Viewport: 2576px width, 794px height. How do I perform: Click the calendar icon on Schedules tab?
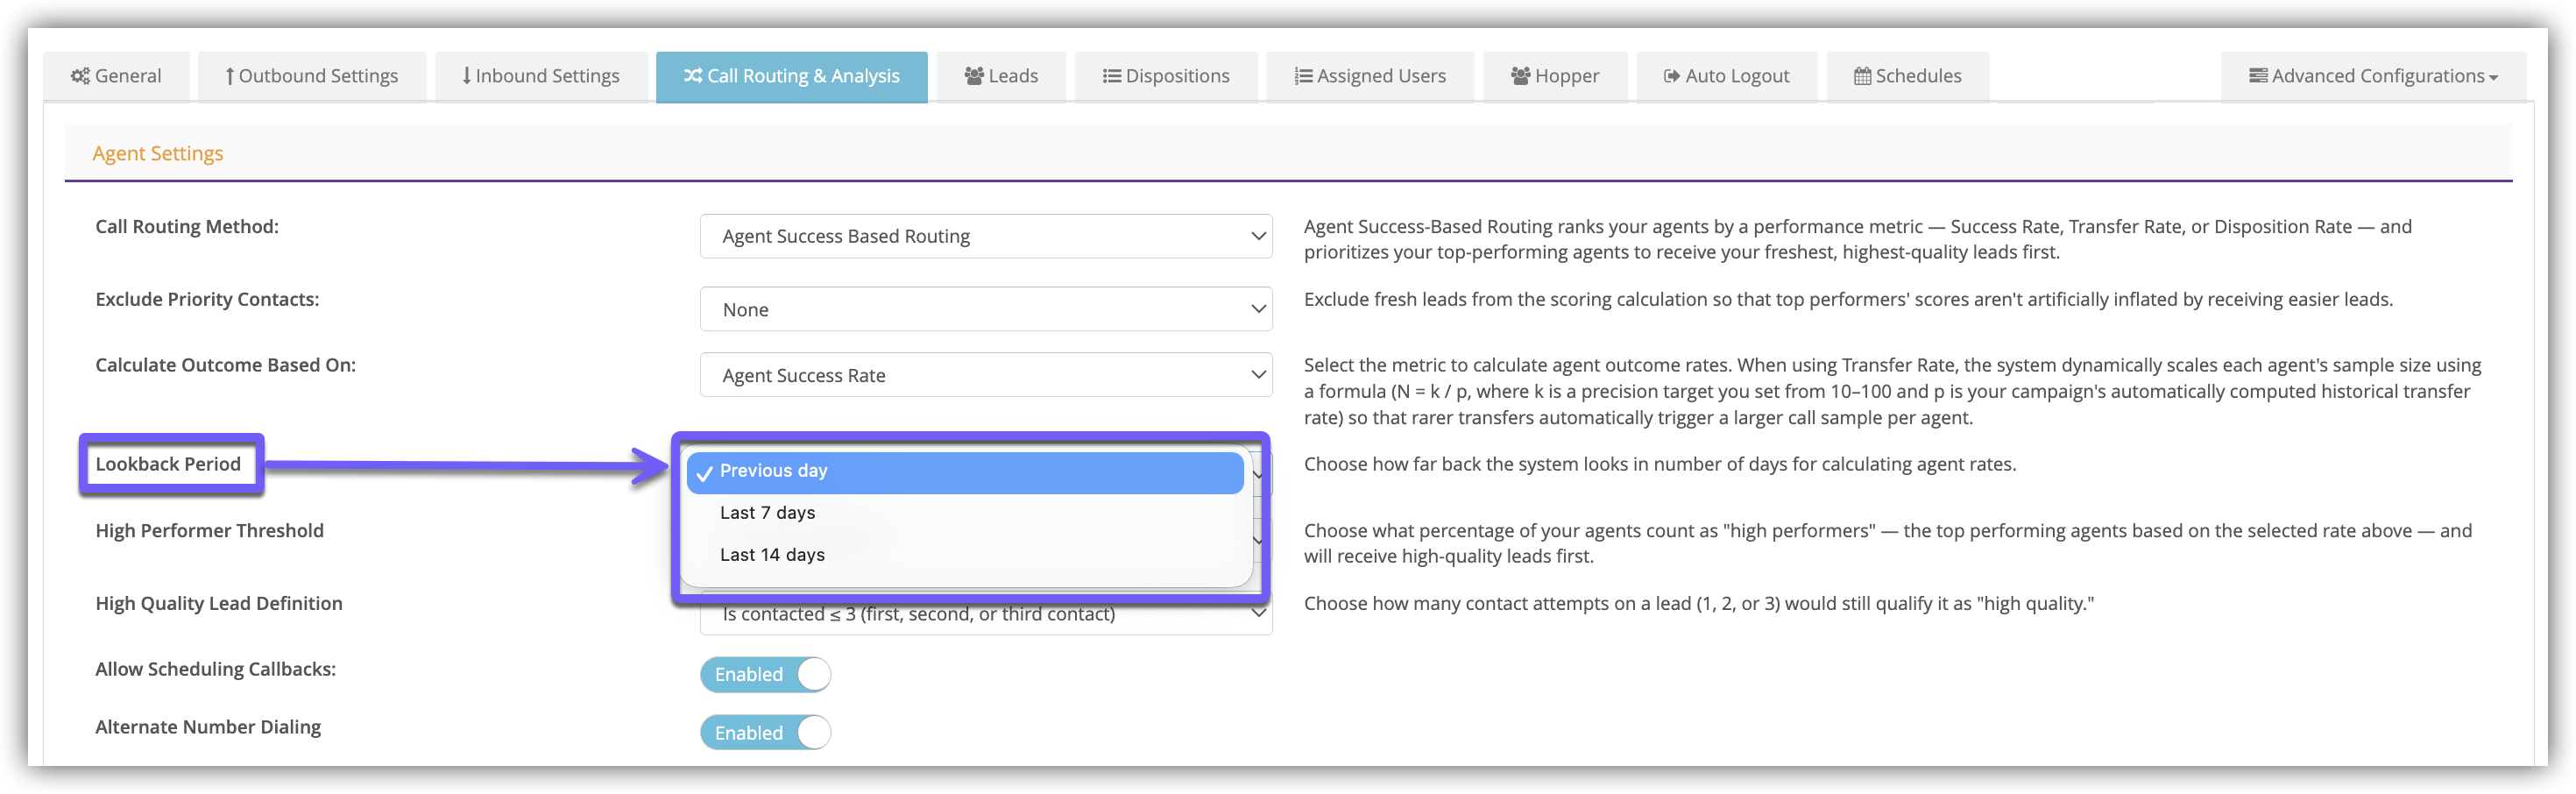point(1862,76)
